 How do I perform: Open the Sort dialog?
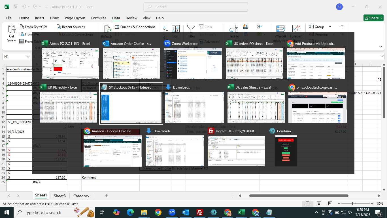pyautogui.click(x=176, y=32)
